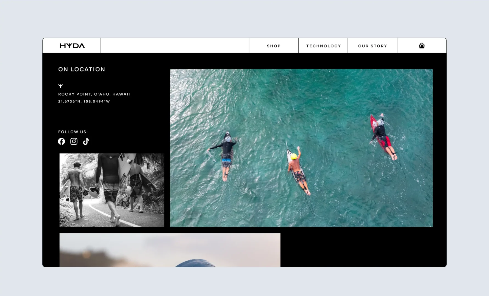The width and height of the screenshot is (489, 296).
Task: Click the Follow Us label
Action: (73, 132)
